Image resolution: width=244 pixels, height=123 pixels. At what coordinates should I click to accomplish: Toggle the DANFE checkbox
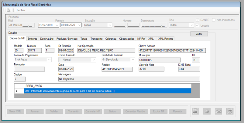198,20
